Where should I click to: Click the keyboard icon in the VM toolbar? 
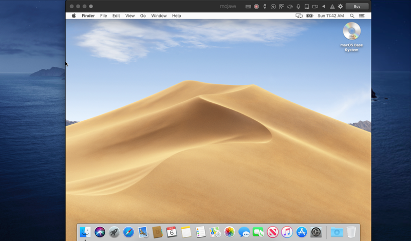coord(248,7)
